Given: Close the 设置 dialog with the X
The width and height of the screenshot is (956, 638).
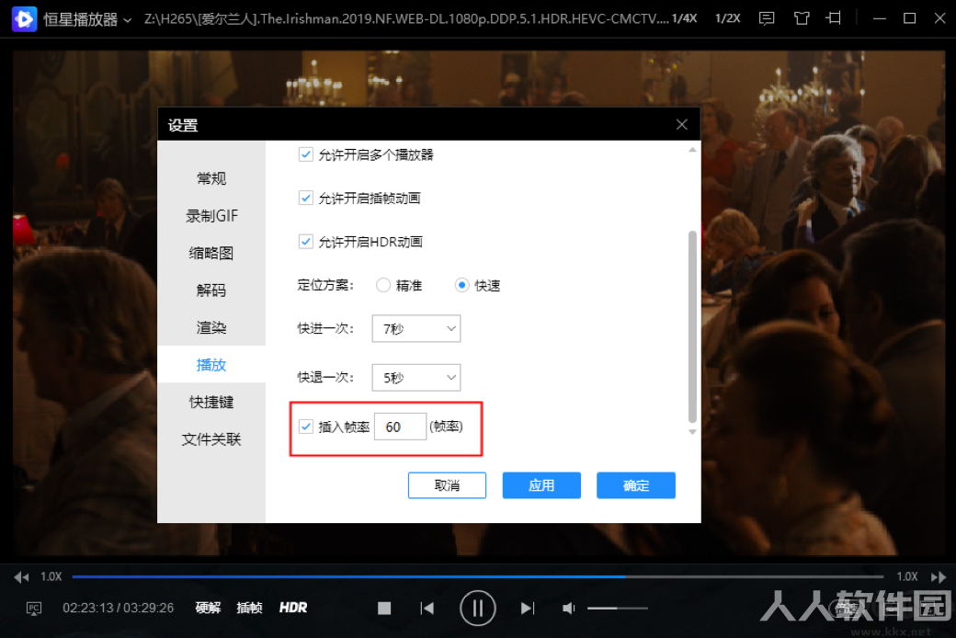Looking at the screenshot, I should [682, 124].
